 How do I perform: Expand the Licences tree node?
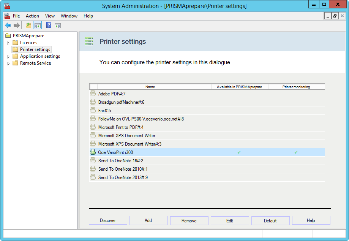[x=8, y=43]
